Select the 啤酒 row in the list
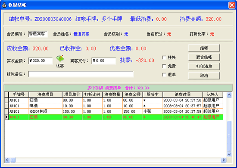 [114, 106]
